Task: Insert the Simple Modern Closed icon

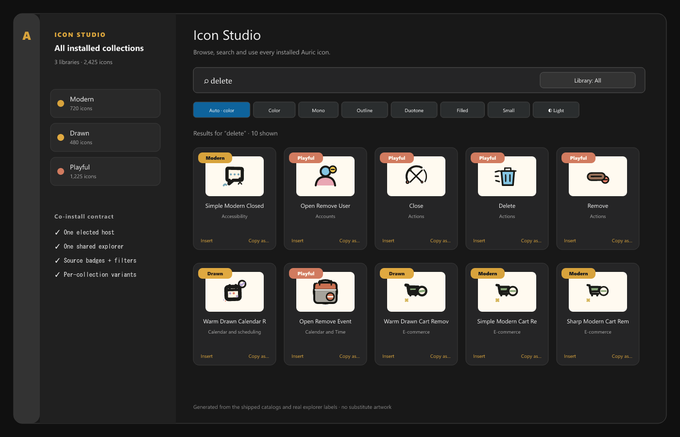Action: (x=206, y=241)
